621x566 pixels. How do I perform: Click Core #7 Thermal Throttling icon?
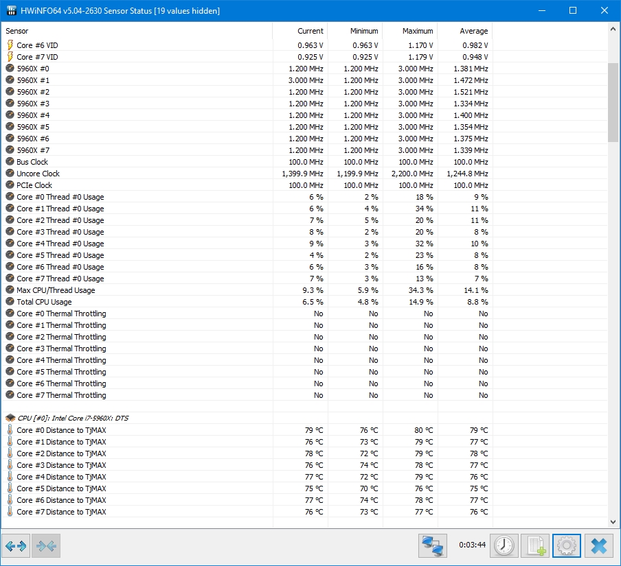pos(10,394)
